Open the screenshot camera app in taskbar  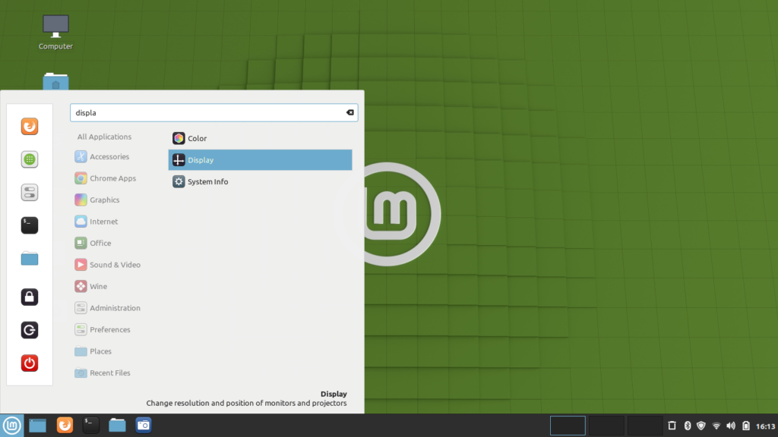[x=144, y=425]
